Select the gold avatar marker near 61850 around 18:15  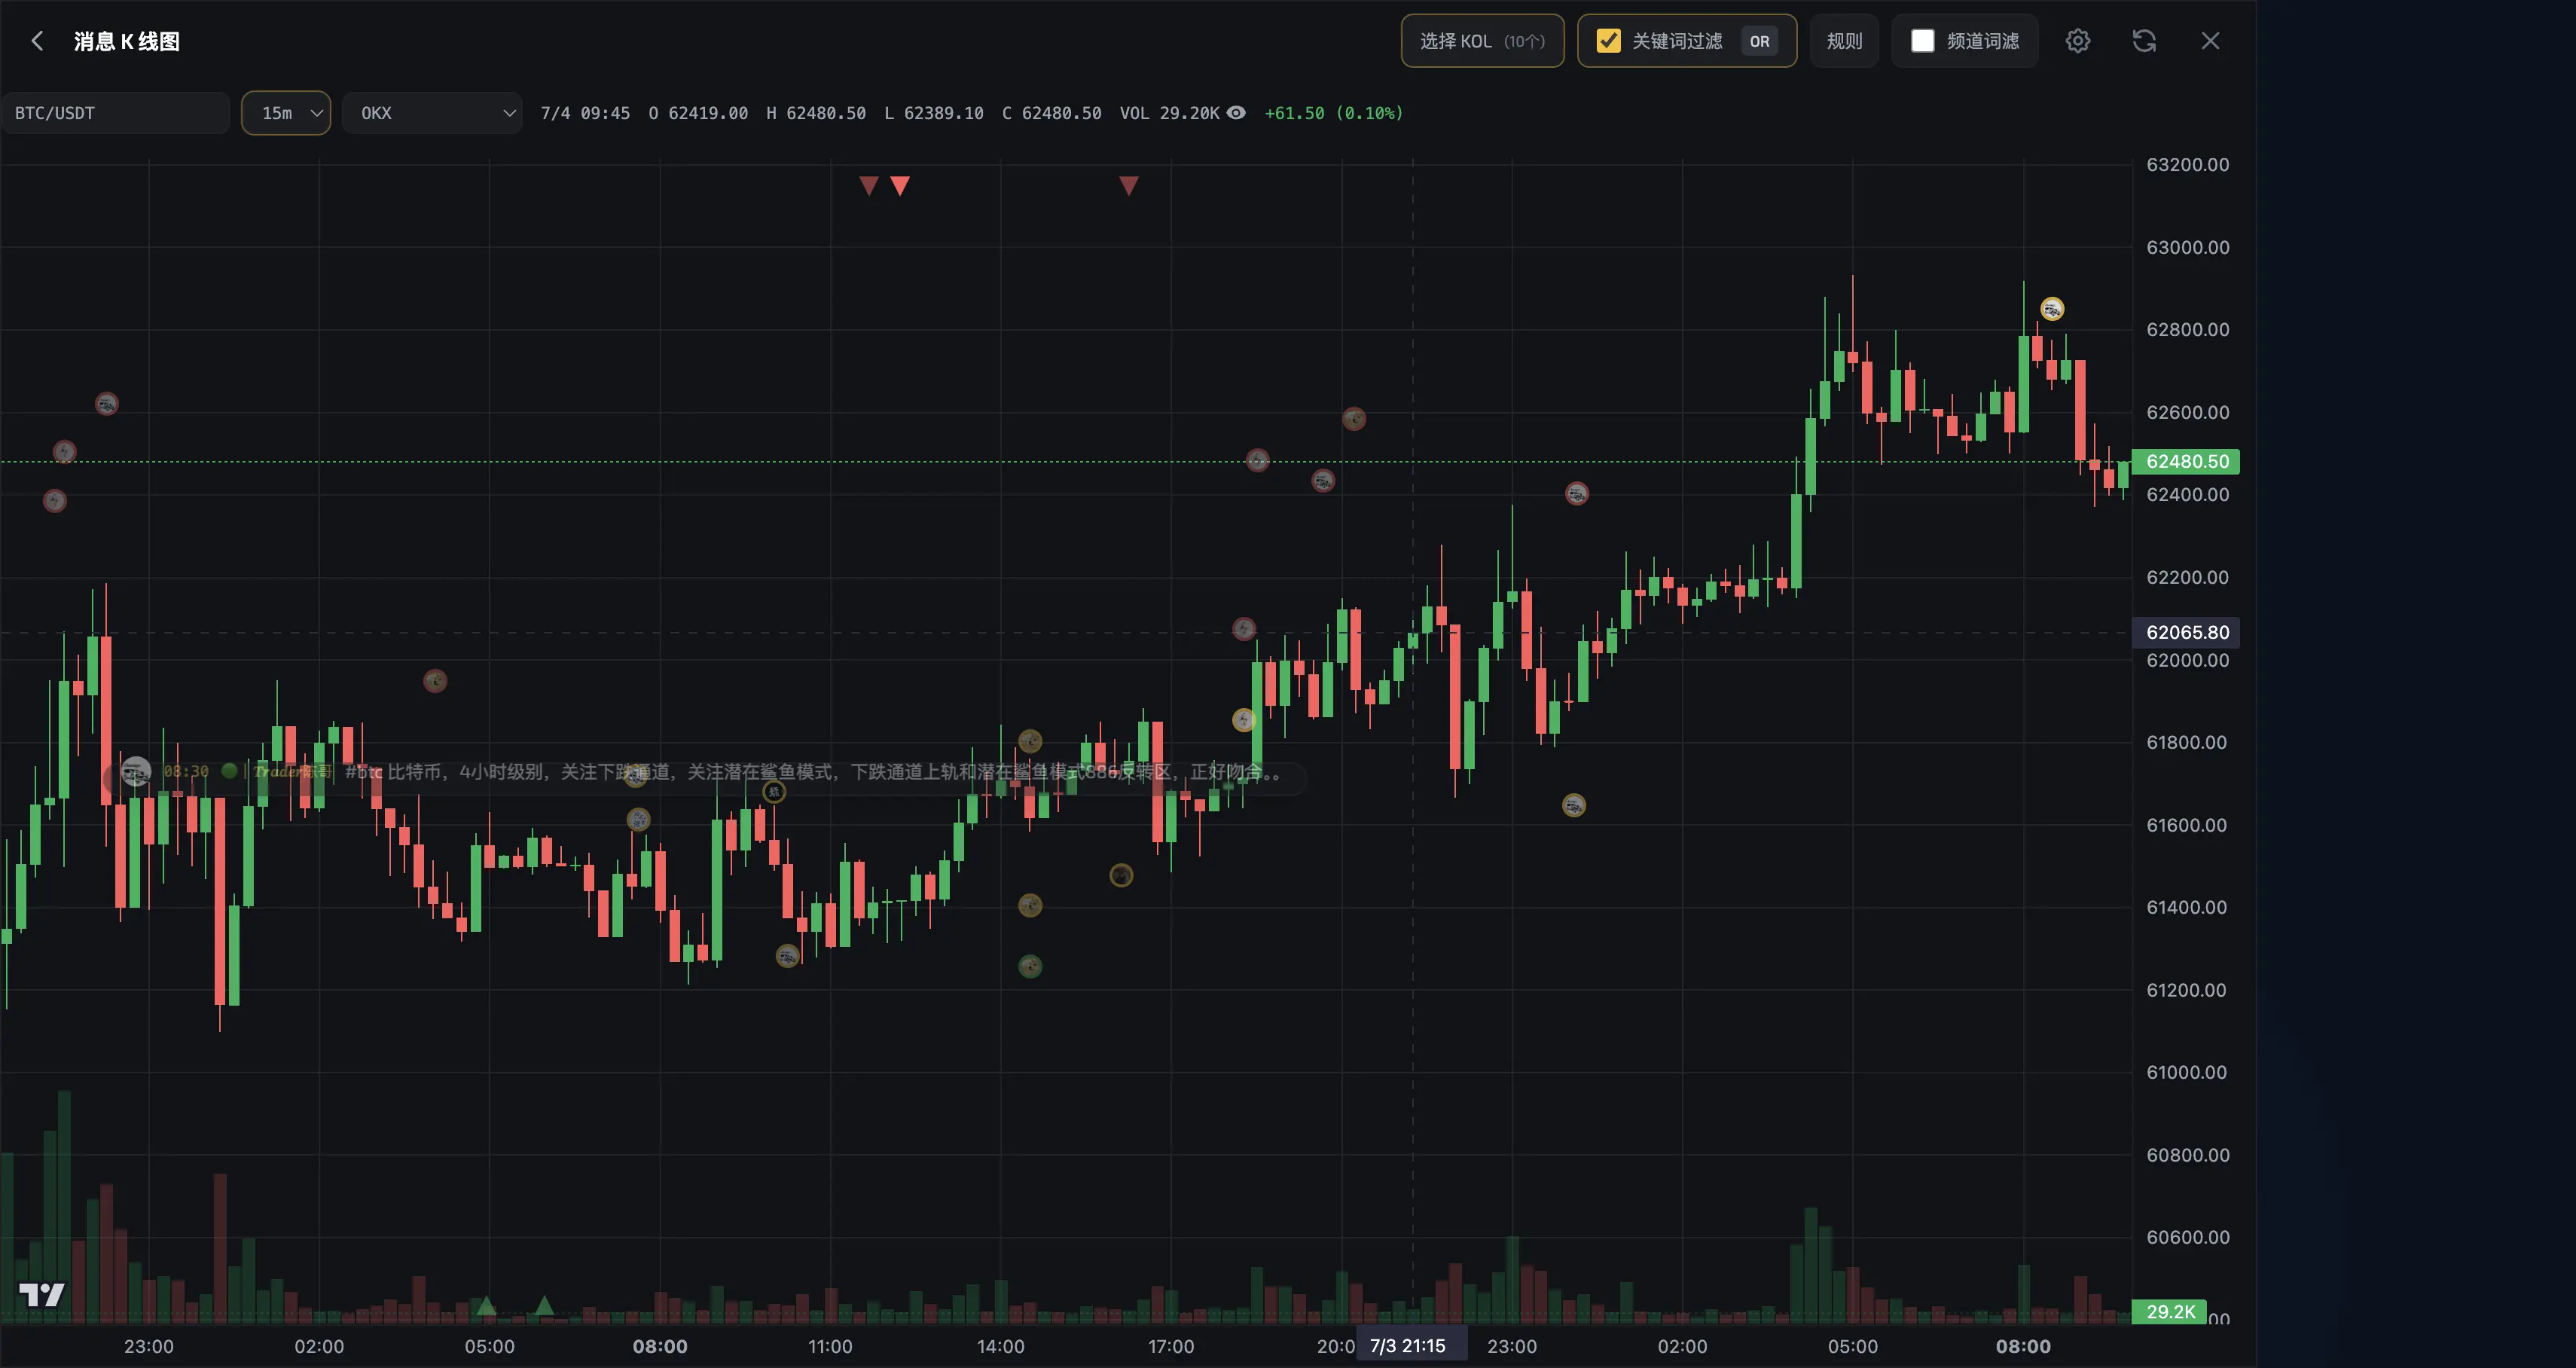pos(1244,720)
